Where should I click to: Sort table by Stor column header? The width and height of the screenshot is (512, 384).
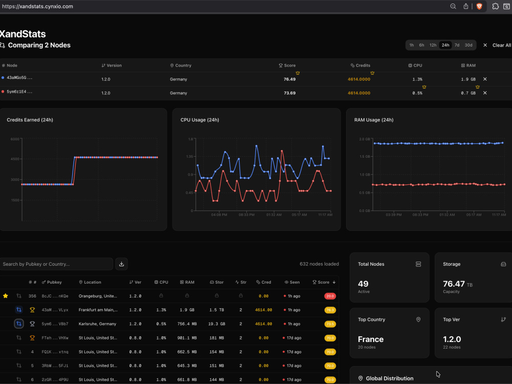[x=217, y=282]
